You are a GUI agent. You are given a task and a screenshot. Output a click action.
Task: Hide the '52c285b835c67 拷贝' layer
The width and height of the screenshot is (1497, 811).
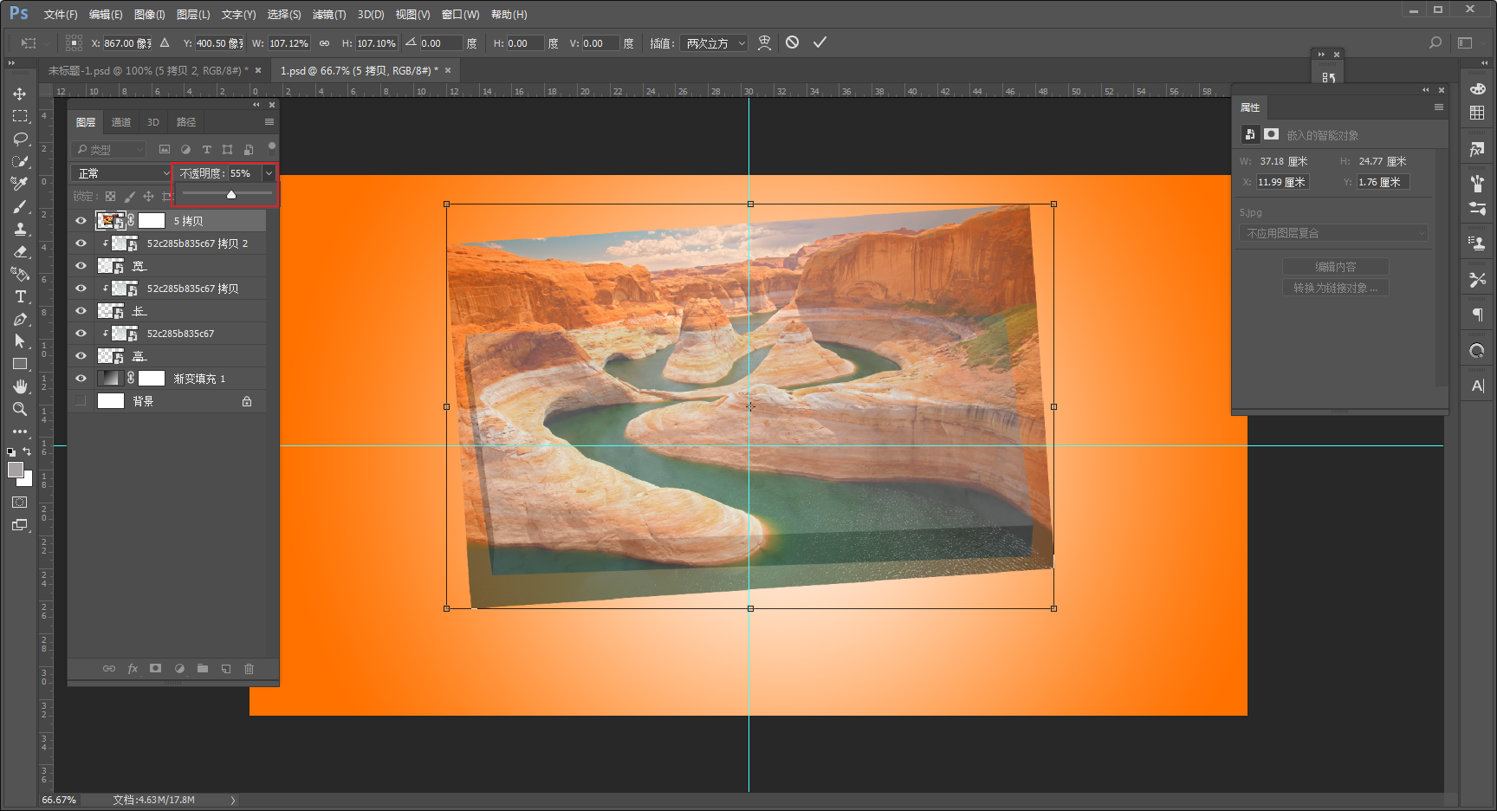[81, 289]
